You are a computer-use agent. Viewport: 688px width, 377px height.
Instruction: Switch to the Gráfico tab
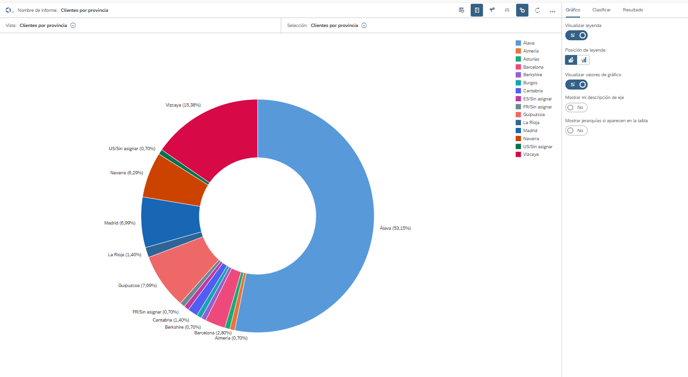(x=573, y=10)
